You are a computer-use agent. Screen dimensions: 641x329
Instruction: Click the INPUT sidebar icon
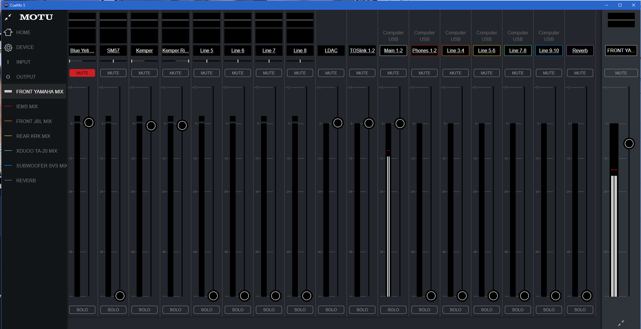tap(8, 62)
